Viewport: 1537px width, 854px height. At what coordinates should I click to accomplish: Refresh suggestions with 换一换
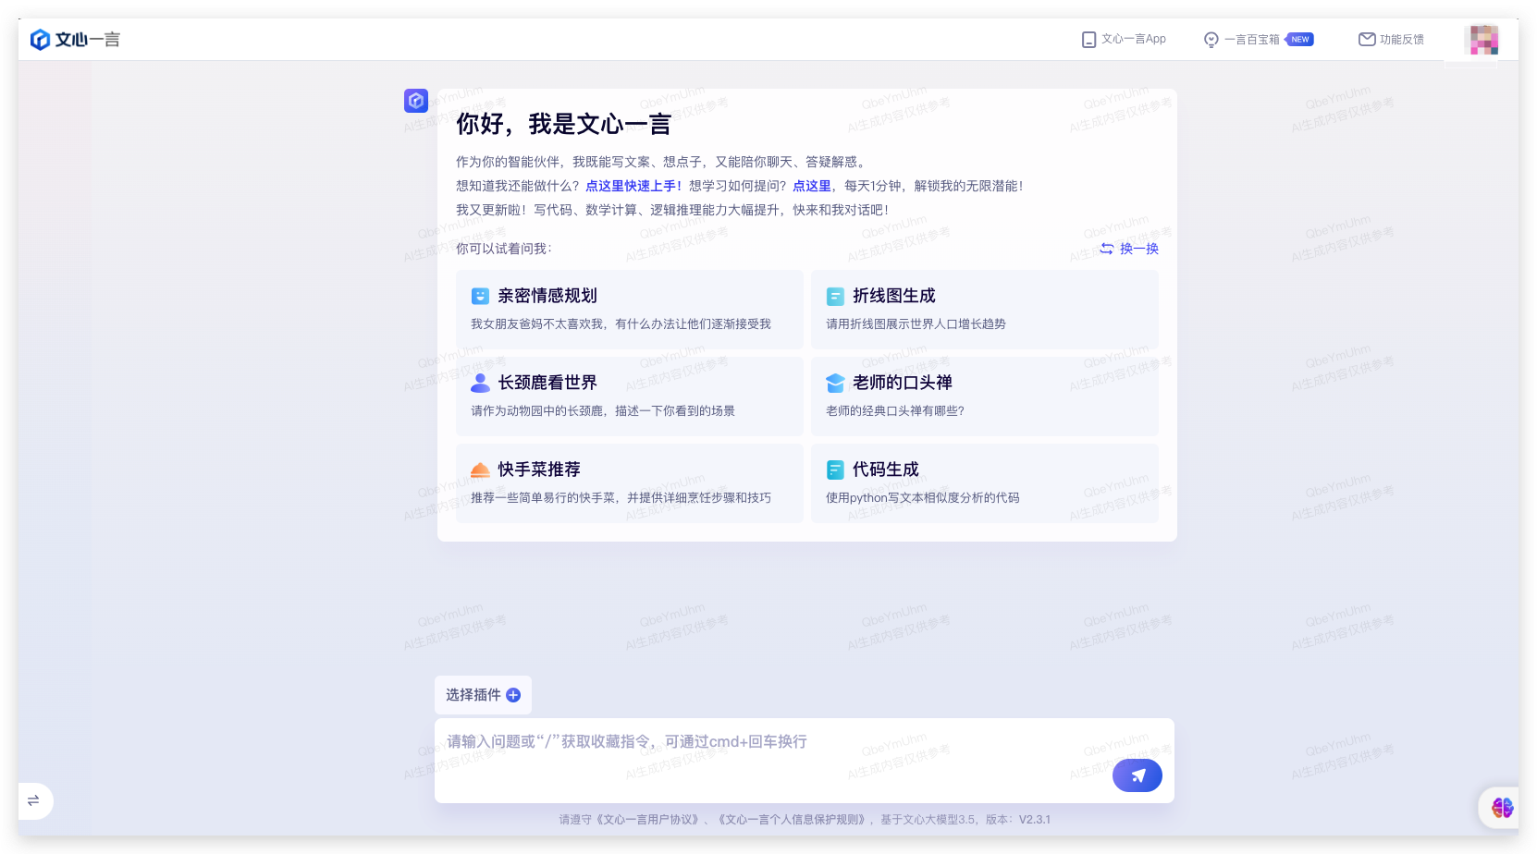coord(1129,249)
